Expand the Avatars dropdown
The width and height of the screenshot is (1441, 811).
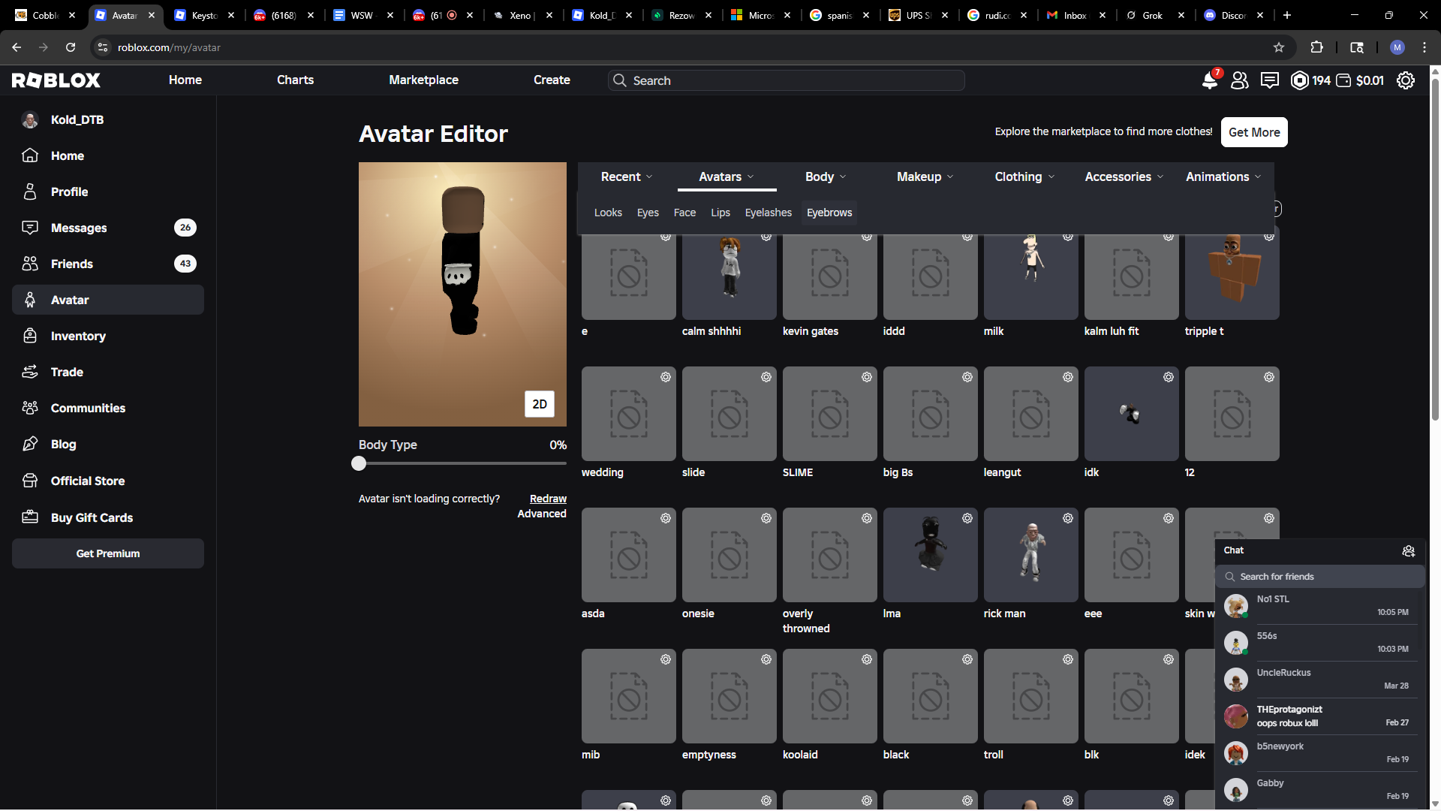click(727, 176)
